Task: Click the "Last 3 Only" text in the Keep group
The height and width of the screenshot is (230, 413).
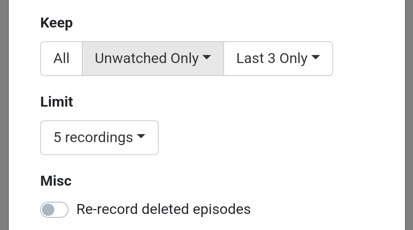Action: pos(272,58)
